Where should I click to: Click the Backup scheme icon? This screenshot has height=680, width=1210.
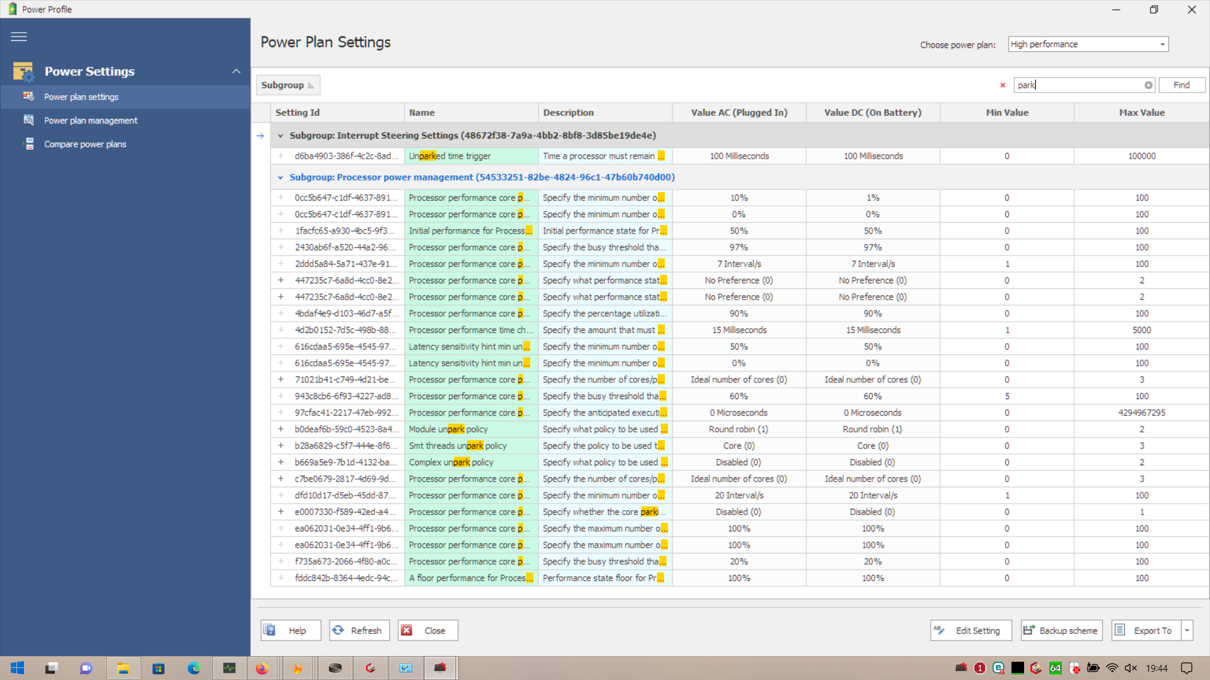tap(1029, 630)
